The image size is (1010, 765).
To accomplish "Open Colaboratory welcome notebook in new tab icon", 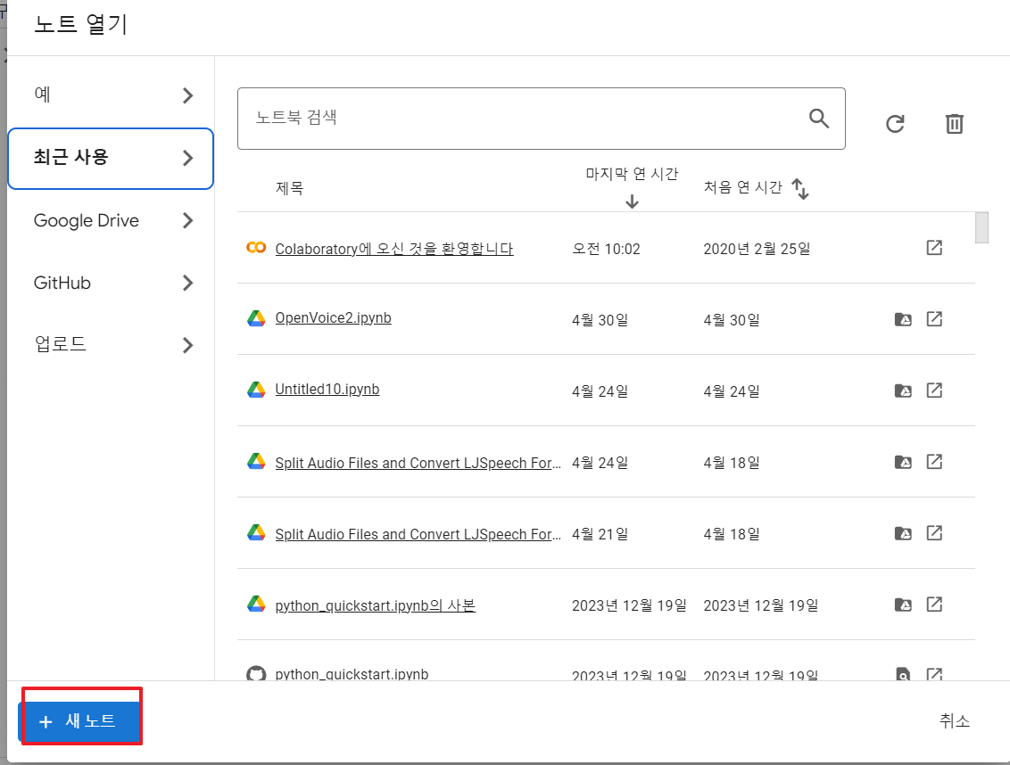I will click(x=934, y=248).
